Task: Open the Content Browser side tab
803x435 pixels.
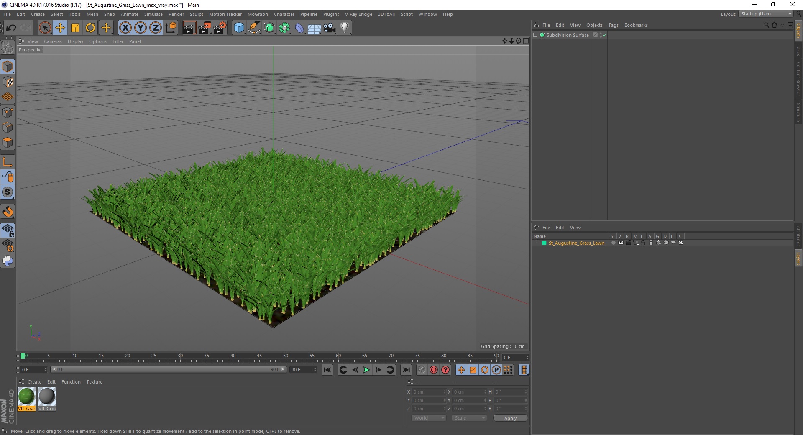Action: (x=798, y=79)
